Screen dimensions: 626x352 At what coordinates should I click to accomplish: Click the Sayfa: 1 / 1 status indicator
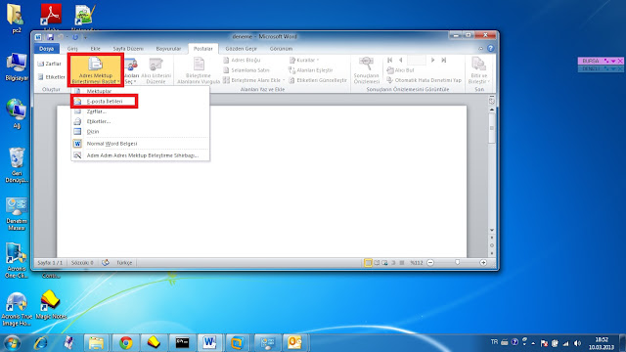click(x=50, y=263)
